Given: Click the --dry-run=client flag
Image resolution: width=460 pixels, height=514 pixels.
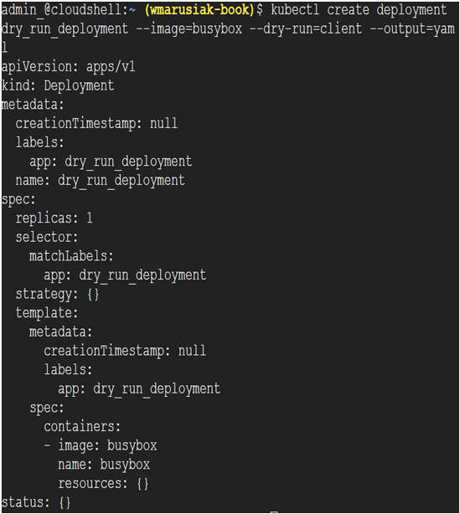Looking at the screenshot, I should tap(306, 28).
